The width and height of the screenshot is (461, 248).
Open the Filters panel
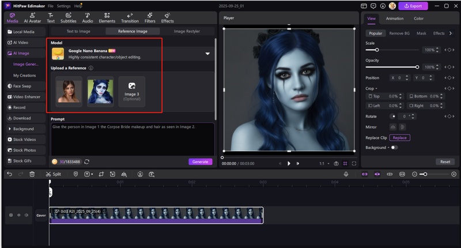click(150, 18)
